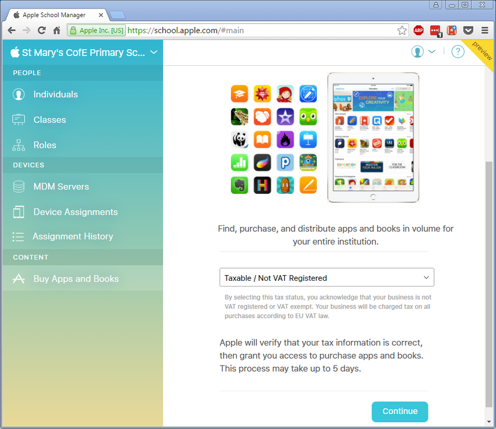Click the iMovie purple star app icon
The image size is (496, 429).
pyautogui.click(x=285, y=117)
